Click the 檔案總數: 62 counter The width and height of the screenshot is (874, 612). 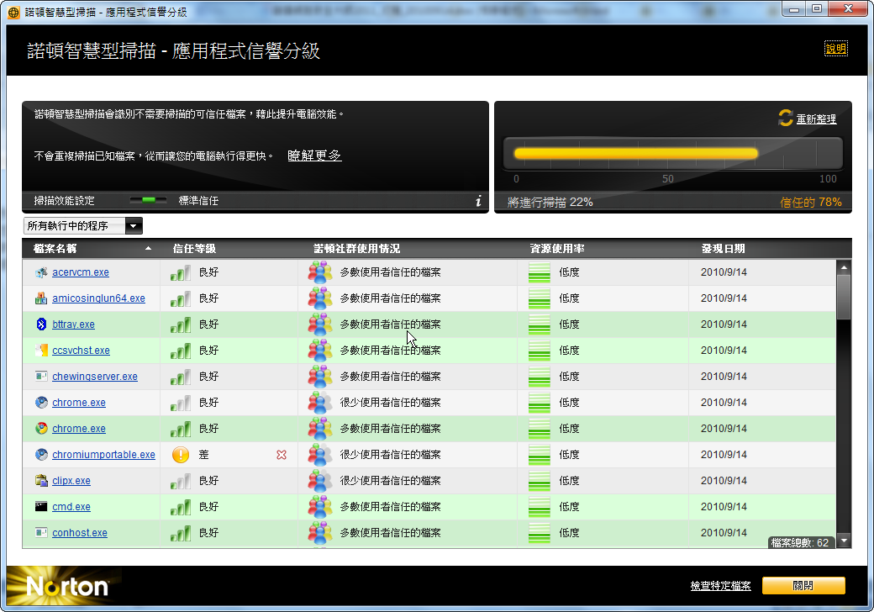coord(800,542)
